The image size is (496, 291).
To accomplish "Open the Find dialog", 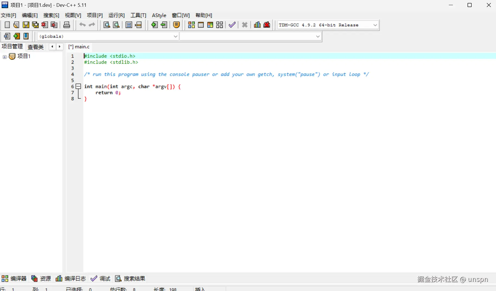I will coord(107,25).
